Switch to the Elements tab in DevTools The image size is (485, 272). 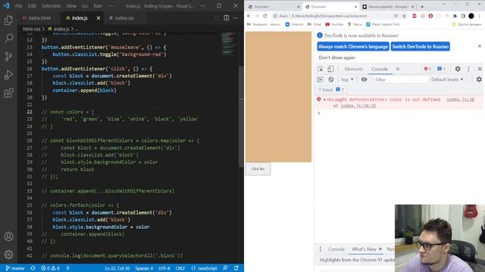coord(354,69)
